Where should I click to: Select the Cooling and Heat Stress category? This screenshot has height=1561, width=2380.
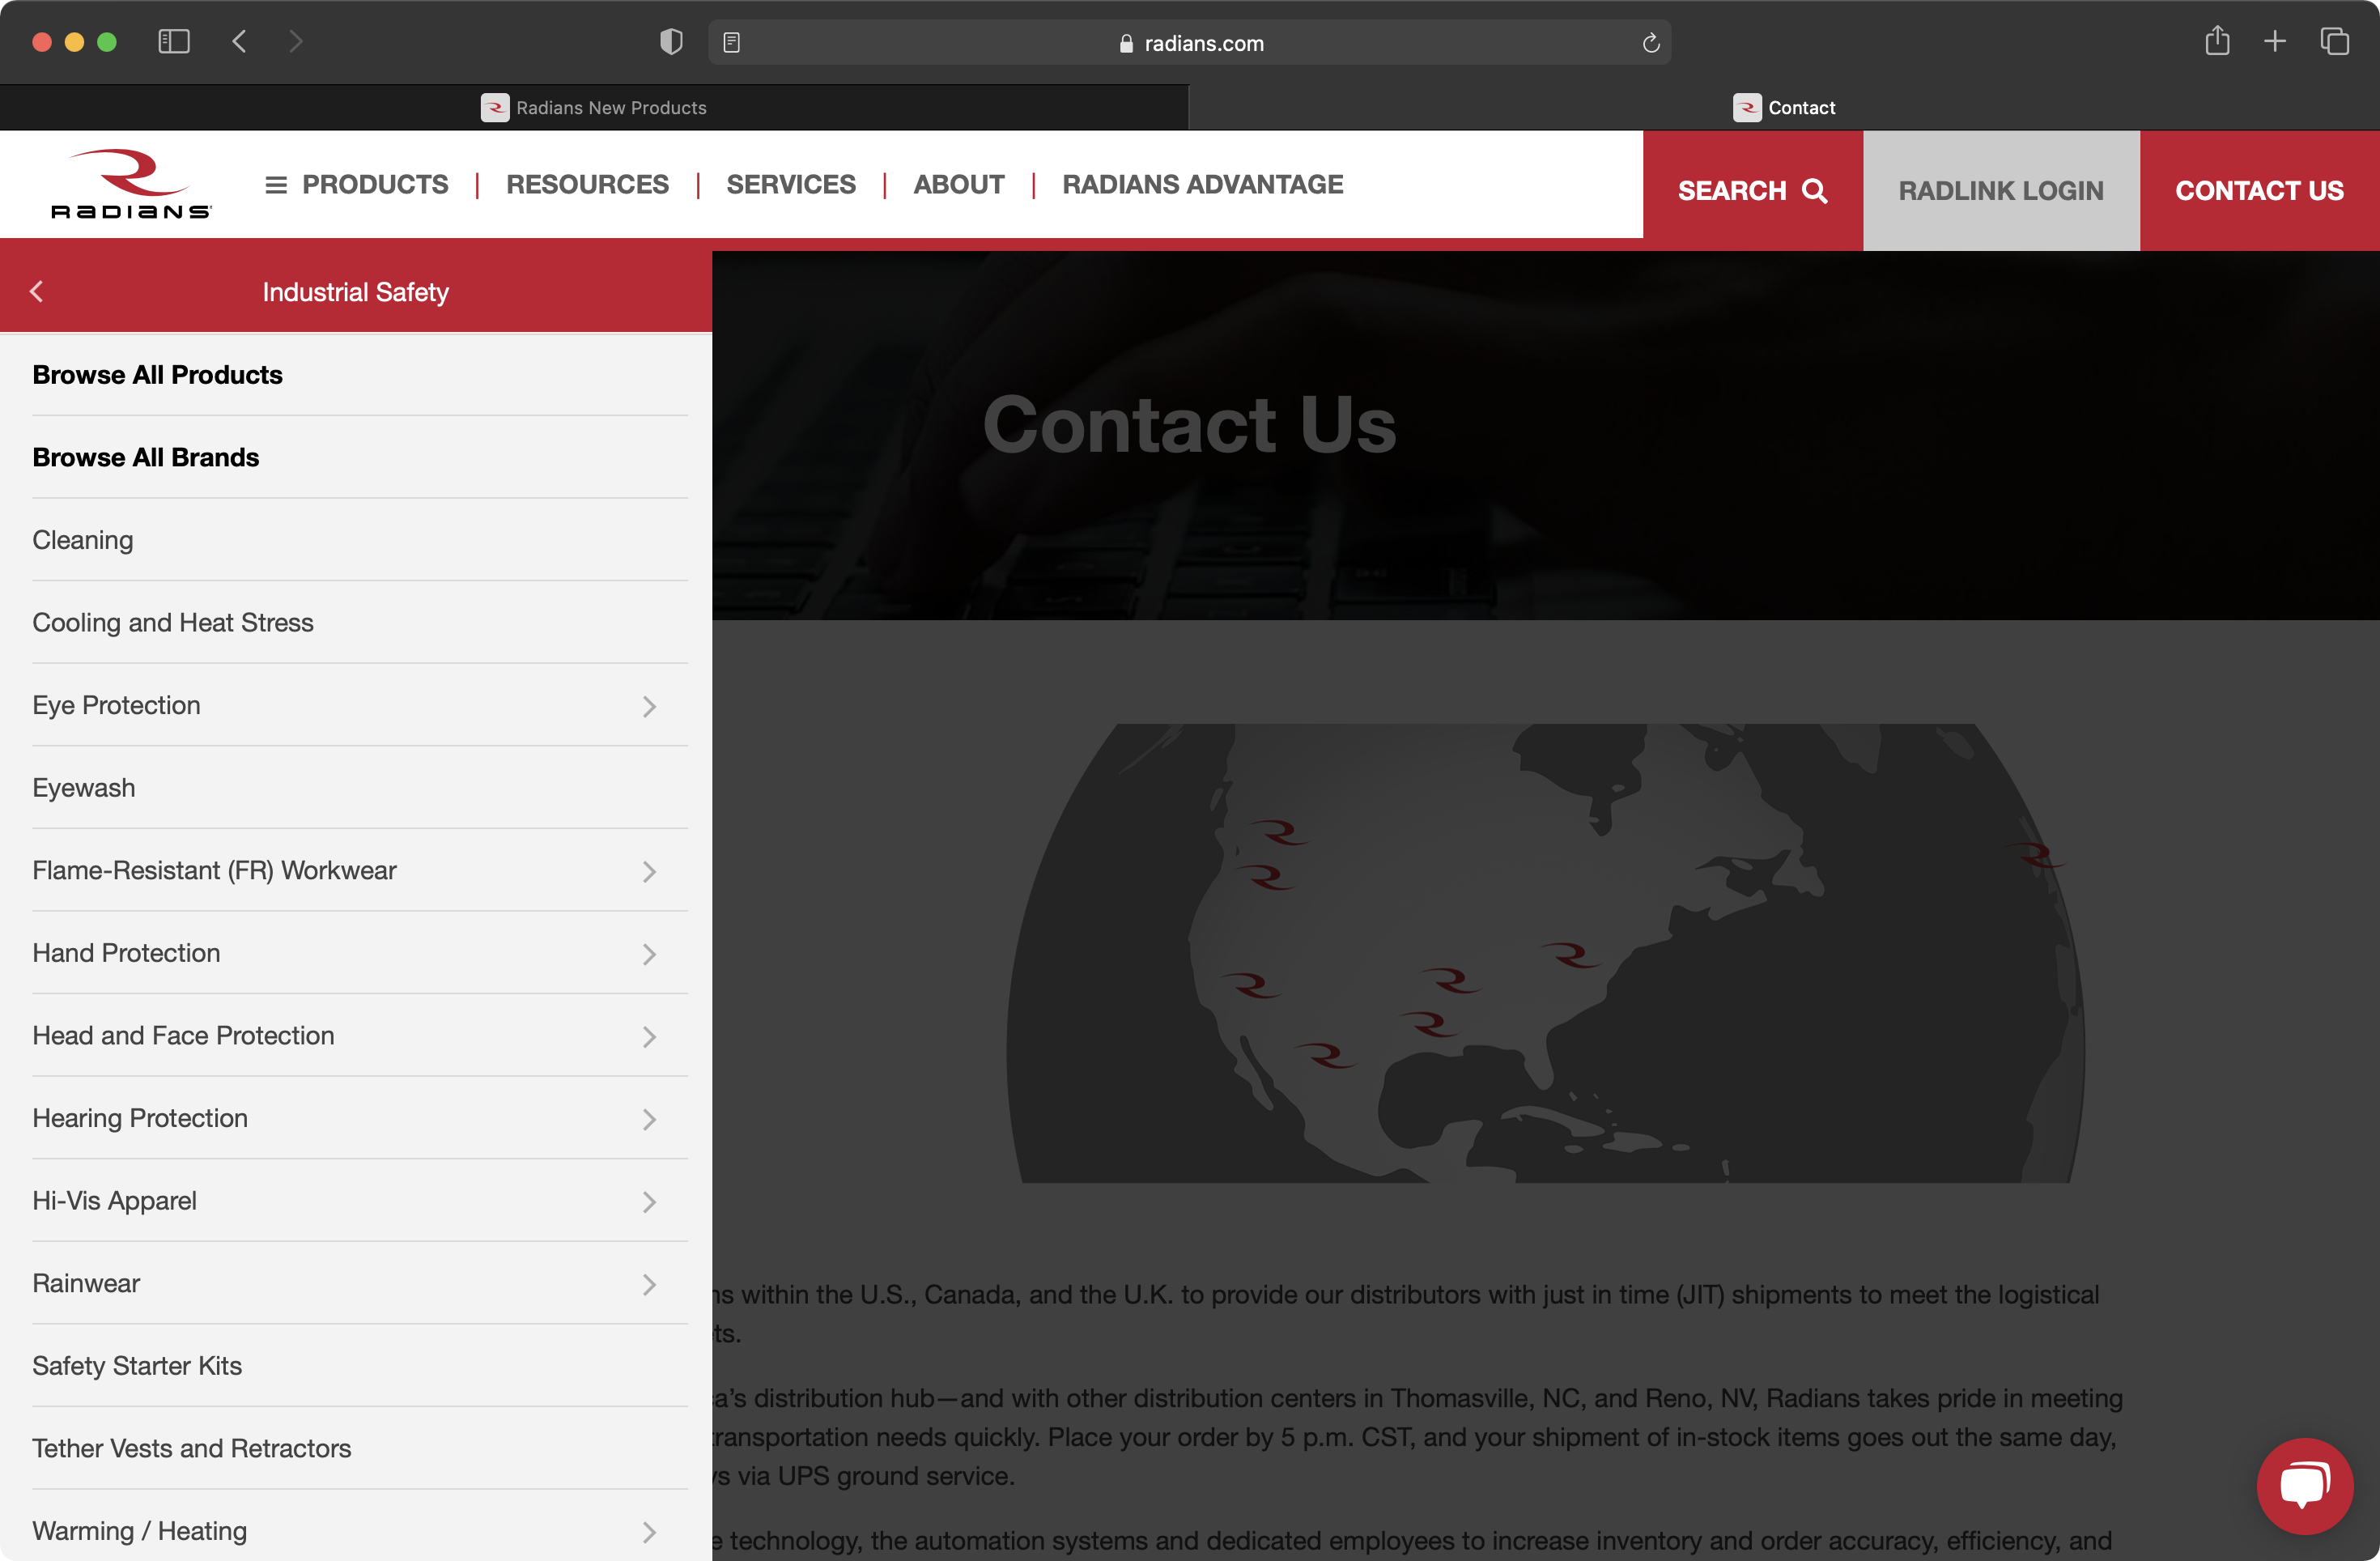pos(172,622)
